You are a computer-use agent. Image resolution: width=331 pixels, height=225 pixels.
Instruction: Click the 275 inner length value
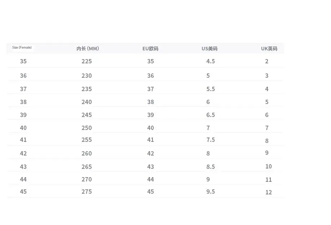coord(87,192)
